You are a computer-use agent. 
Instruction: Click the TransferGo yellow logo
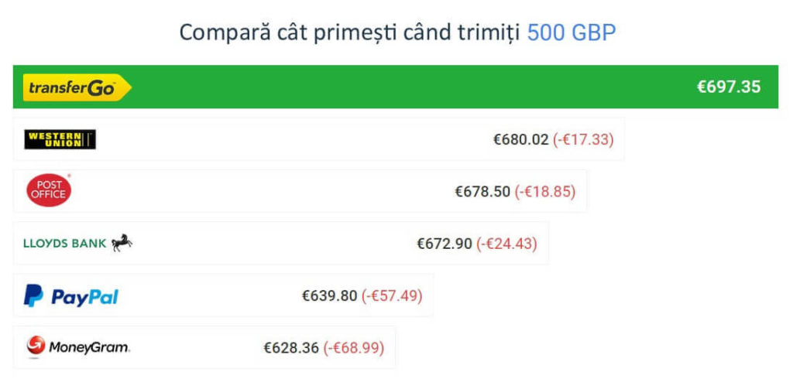point(77,87)
